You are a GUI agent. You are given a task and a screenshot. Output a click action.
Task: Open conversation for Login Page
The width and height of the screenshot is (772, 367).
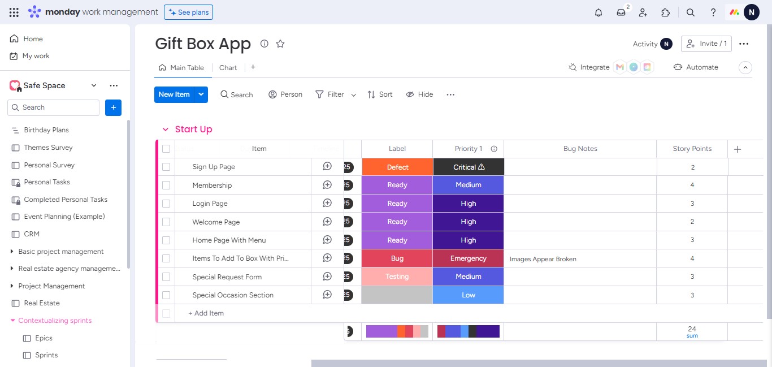pos(327,203)
